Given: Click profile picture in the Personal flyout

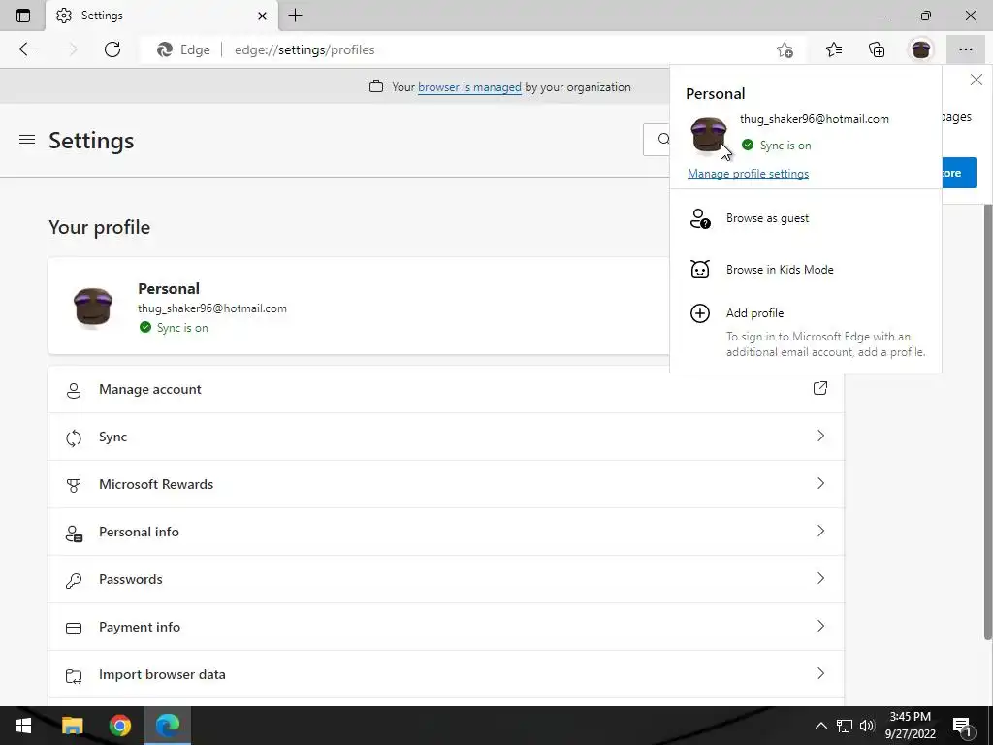Looking at the screenshot, I should [x=708, y=135].
